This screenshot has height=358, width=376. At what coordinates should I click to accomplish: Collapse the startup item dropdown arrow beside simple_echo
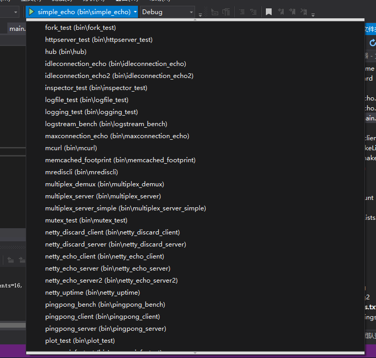tap(135, 12)
